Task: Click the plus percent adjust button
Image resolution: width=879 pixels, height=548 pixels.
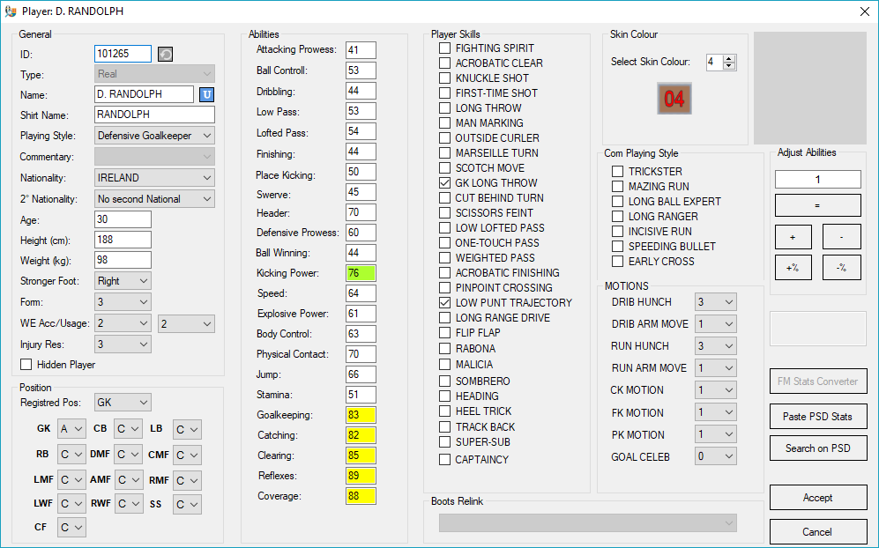Action: click(x=793, y=268)
